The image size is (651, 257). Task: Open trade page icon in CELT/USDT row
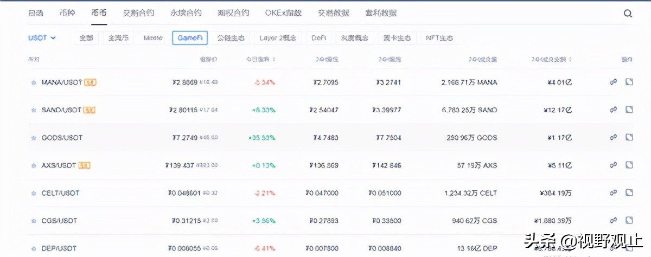click(629, 192)
